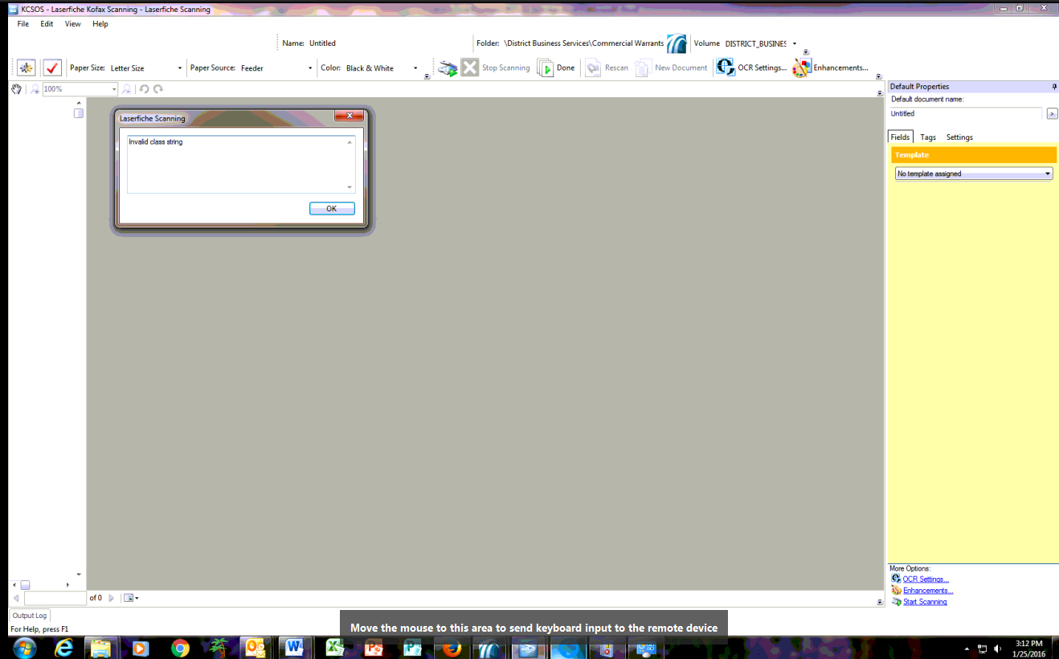Click the red checkmark toolbar icon

tap(52, 68)
